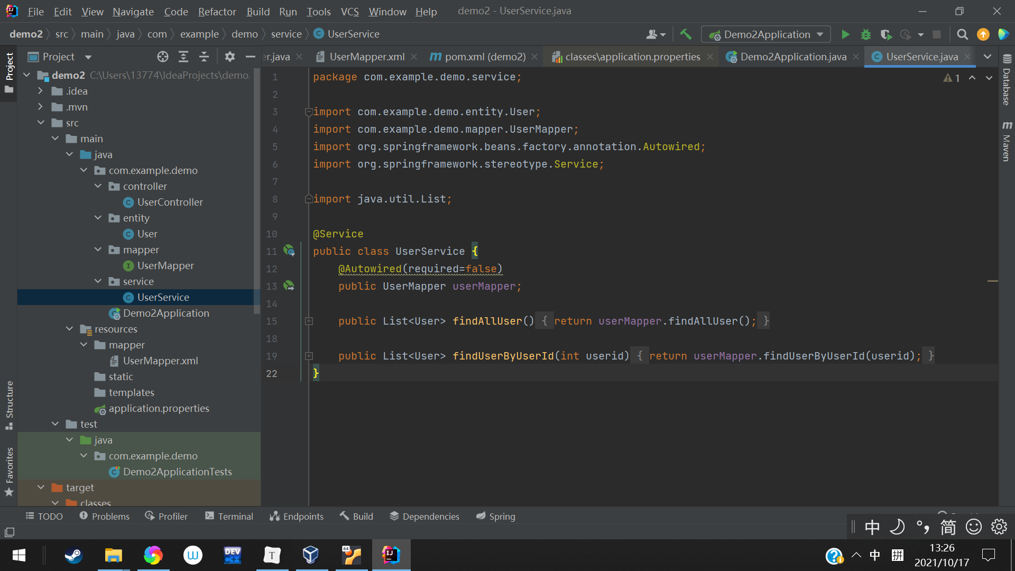Open Search Everywhere magnifier icon

click(963, 34)
